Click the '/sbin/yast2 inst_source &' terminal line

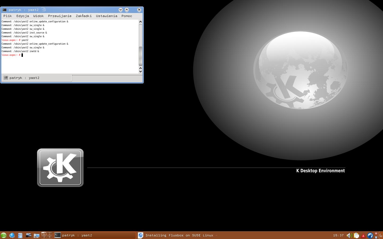24,33
